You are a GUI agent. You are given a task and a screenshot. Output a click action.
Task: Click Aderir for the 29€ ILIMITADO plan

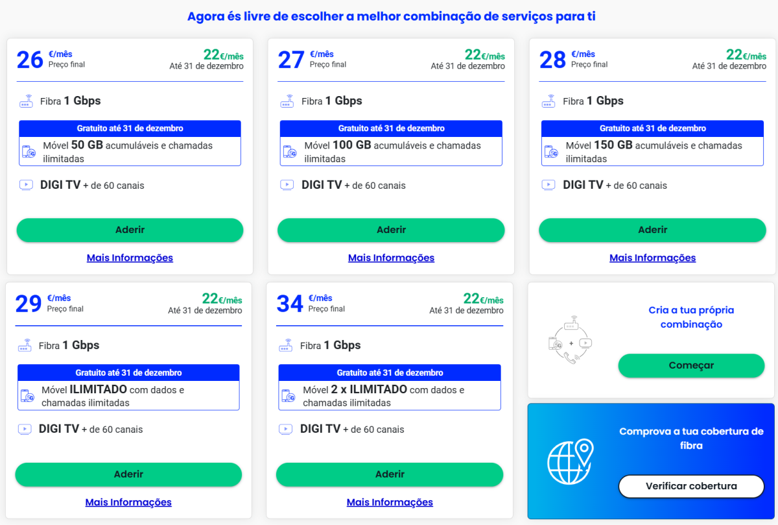tap(128, 474)
